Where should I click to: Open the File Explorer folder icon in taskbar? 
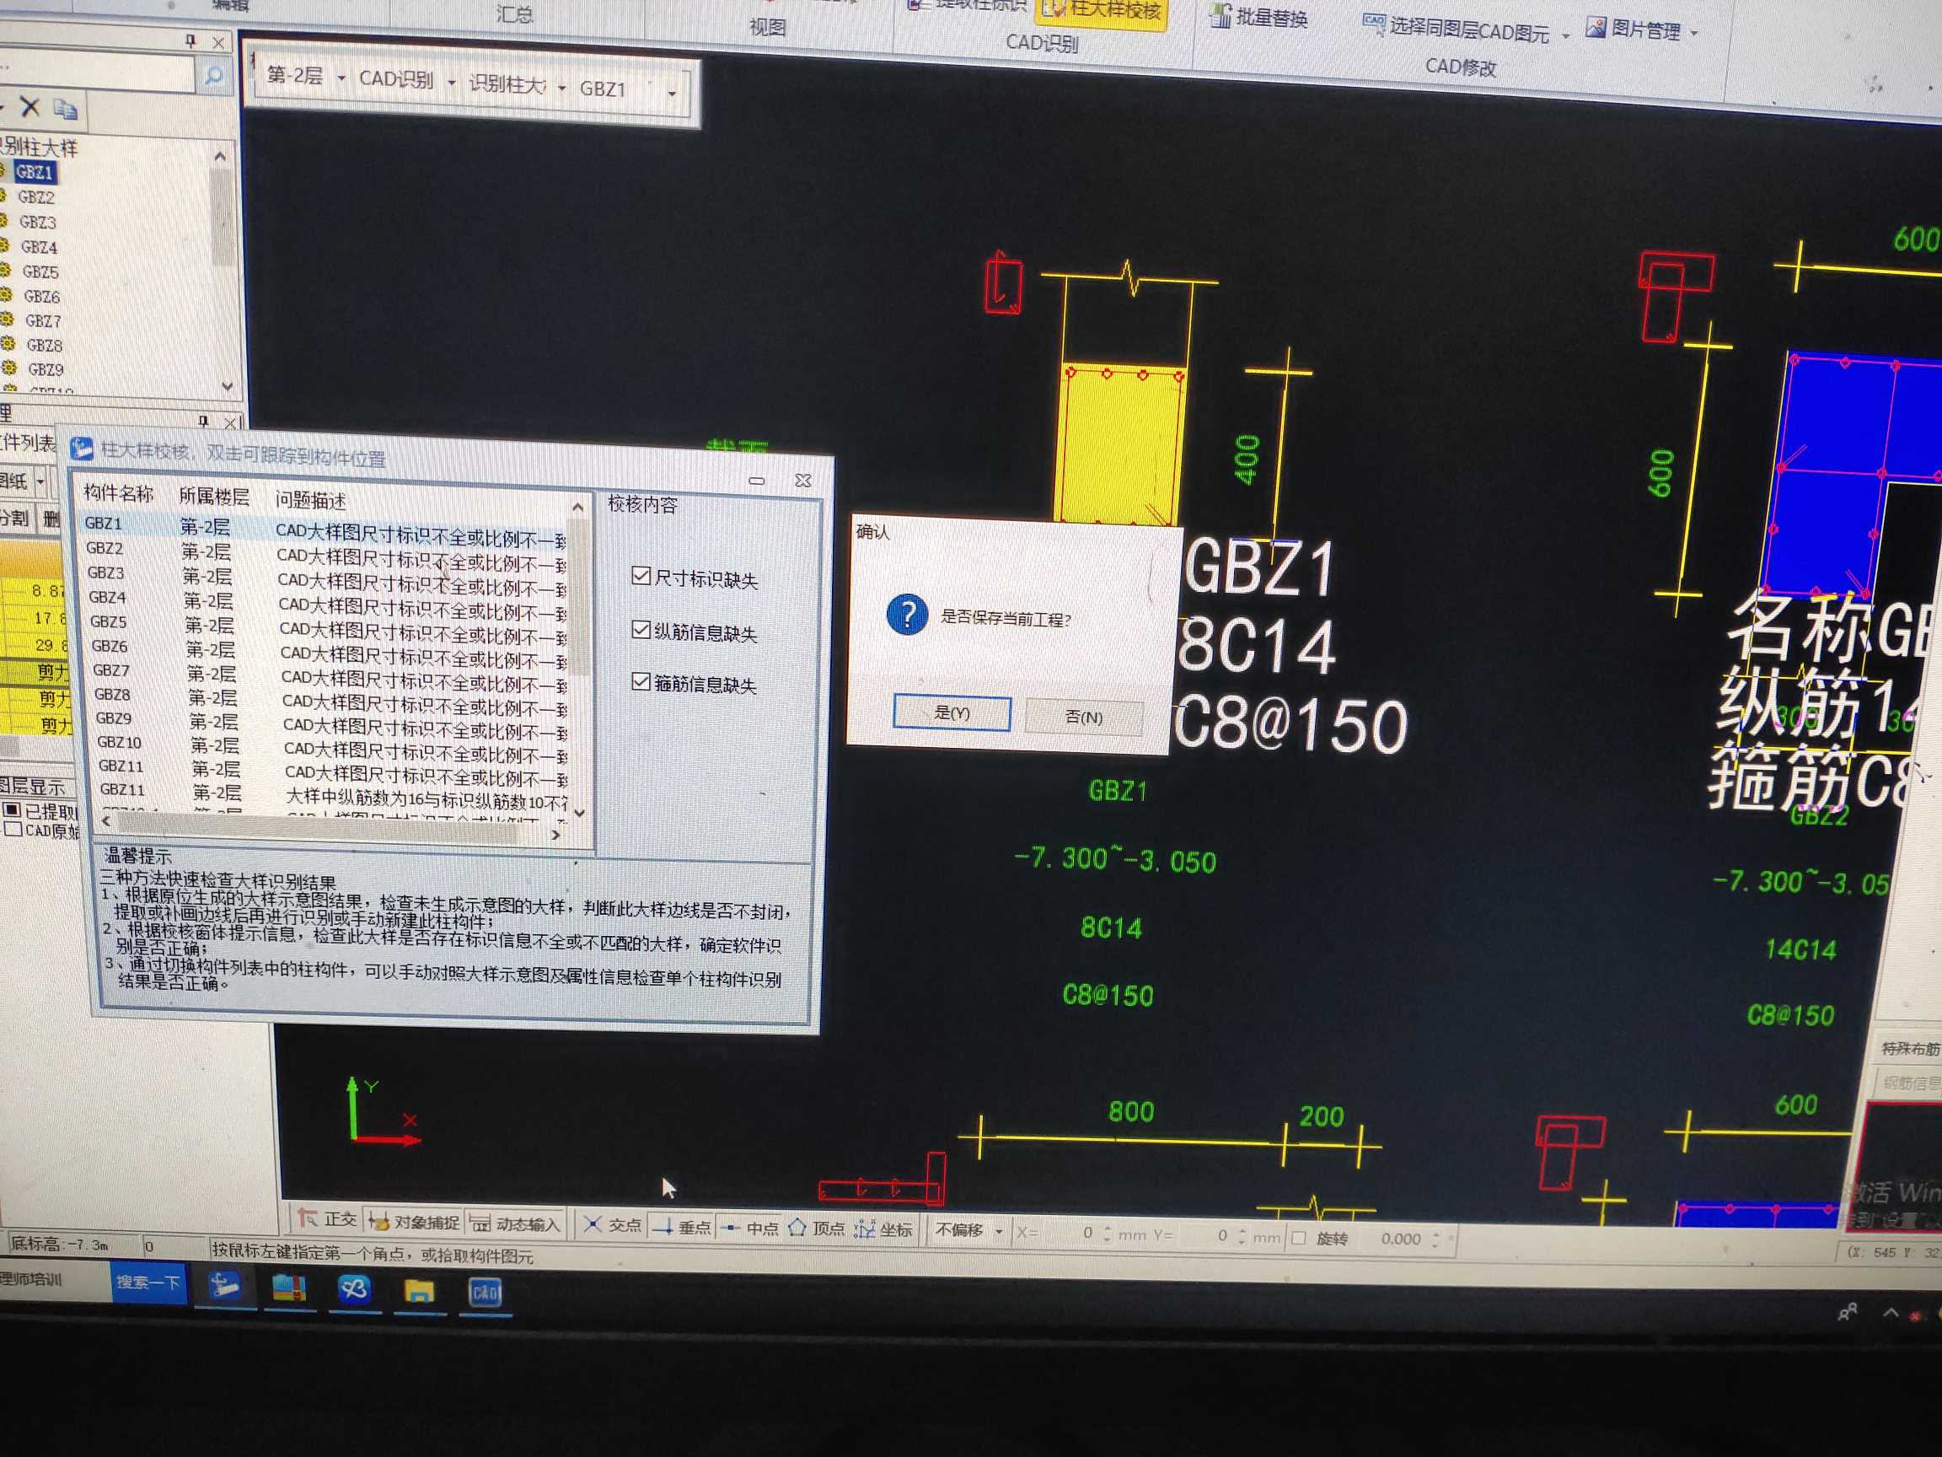[420, 1291]
